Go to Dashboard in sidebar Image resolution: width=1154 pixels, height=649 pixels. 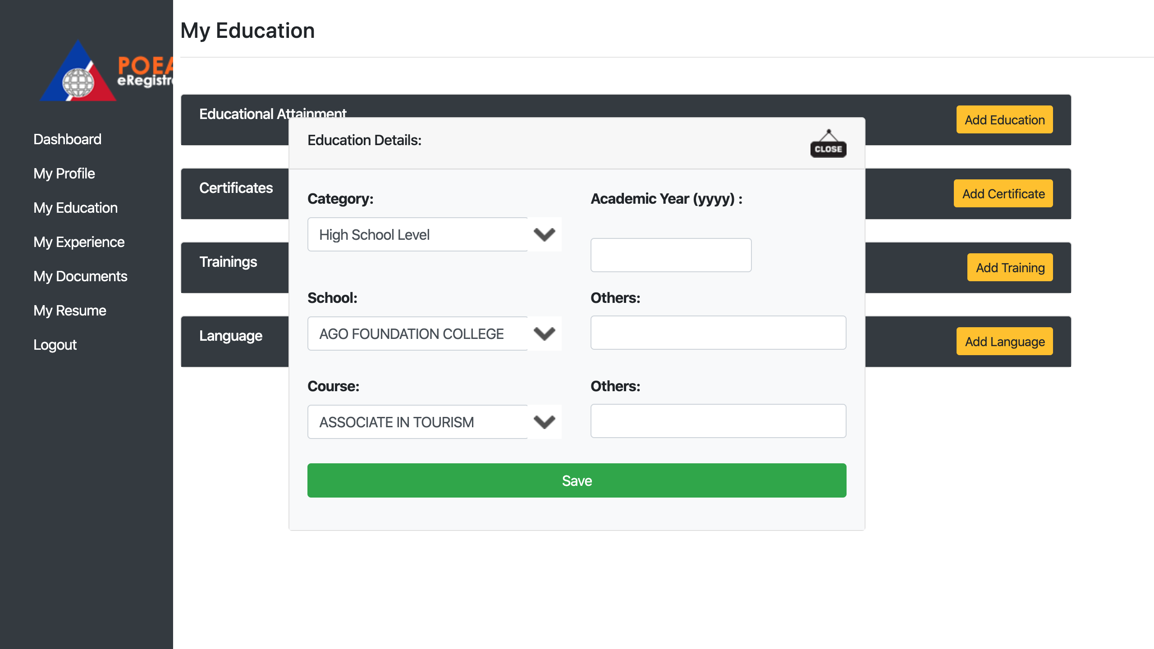point(67,139)
